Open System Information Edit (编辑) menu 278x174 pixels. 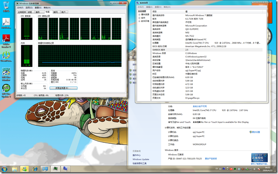(x=149, y=7)
